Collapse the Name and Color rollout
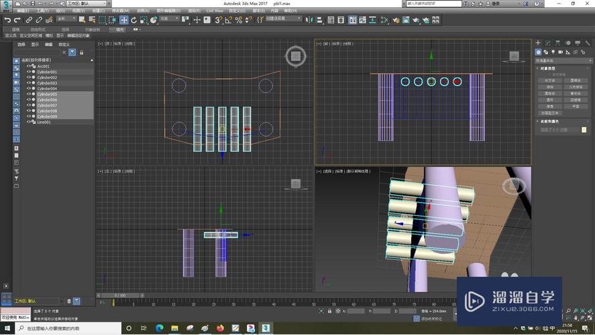This screenshot has height=335, width=595. point(549,122)
